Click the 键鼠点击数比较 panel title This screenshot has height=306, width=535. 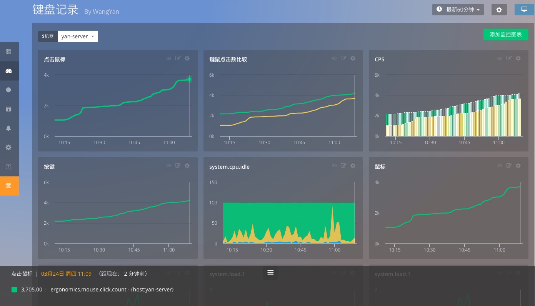click(228, 59)
